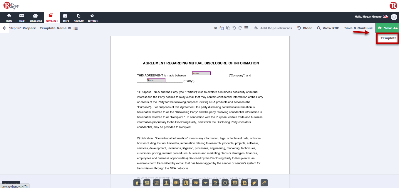Select the Hyperlink chain control
The height and width of the screenshot is (188, 399).
264,183
